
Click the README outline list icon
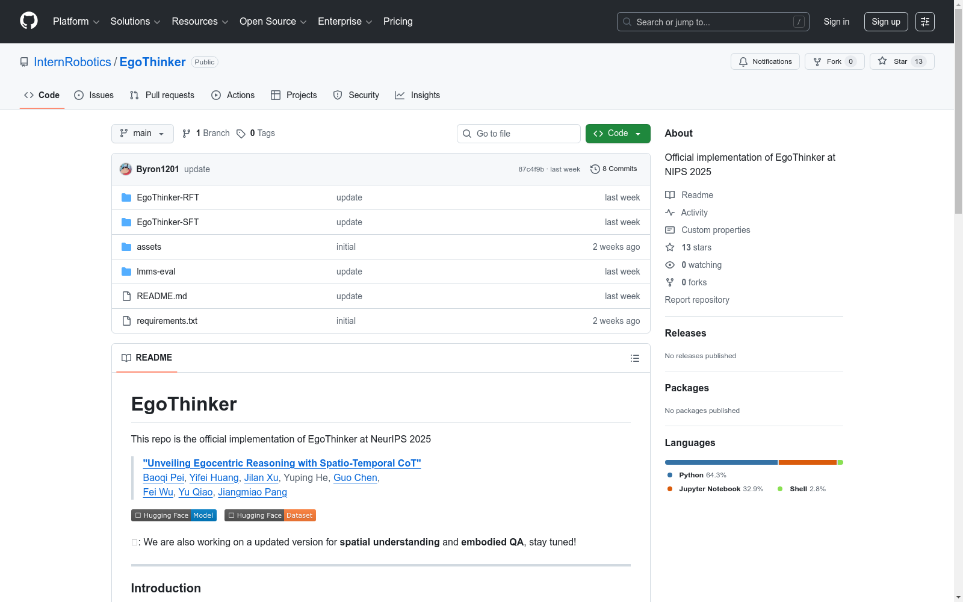pos(635,358)
